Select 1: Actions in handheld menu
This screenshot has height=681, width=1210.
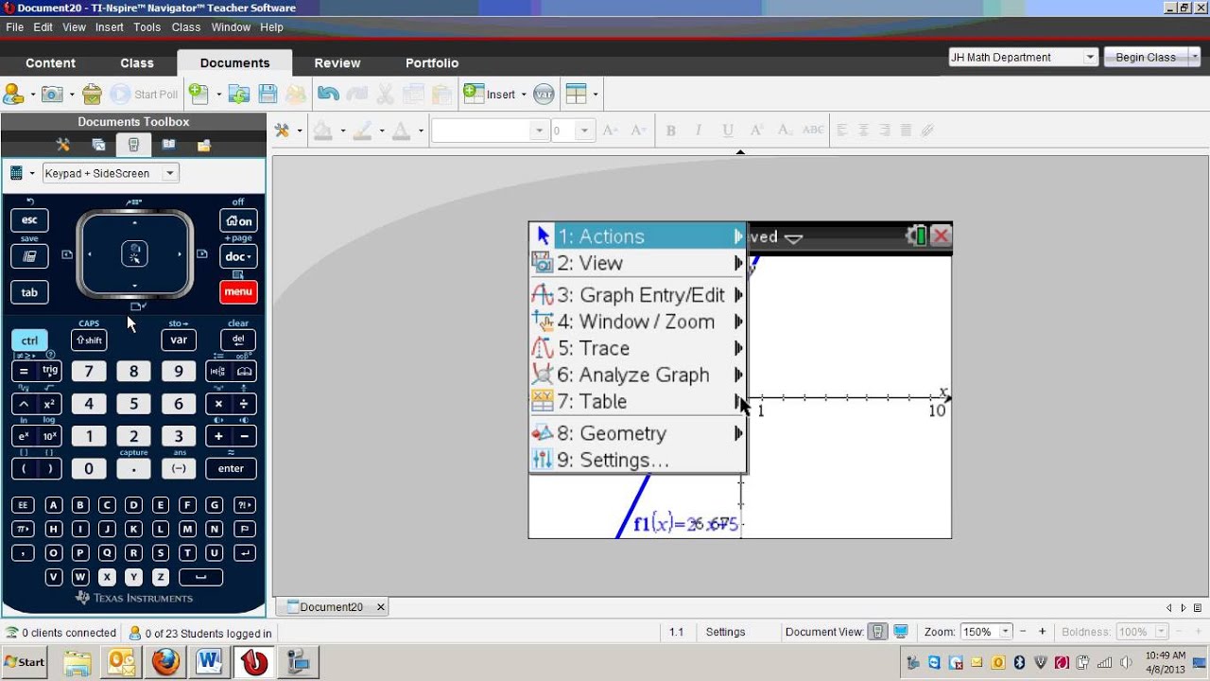(638, 236)
